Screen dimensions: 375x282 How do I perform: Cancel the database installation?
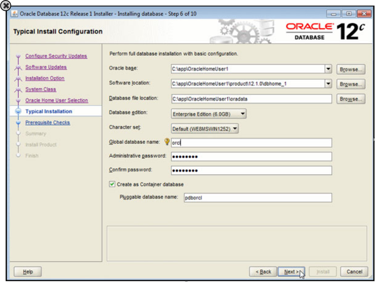pos(354,272)
